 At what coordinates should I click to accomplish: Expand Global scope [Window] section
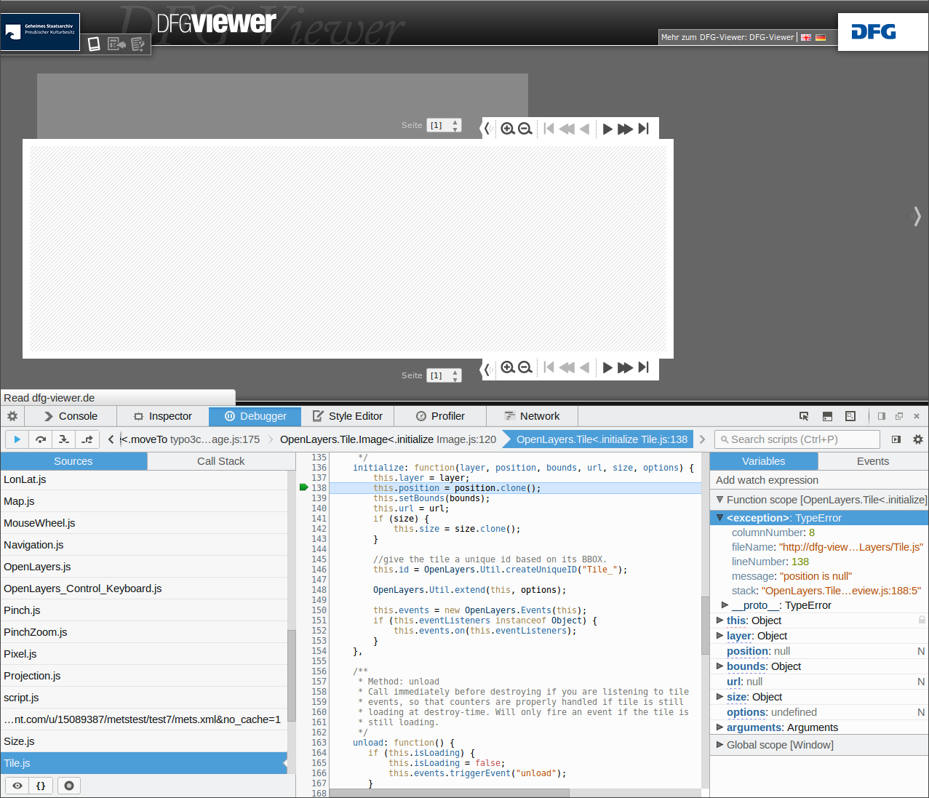(719, 745)
